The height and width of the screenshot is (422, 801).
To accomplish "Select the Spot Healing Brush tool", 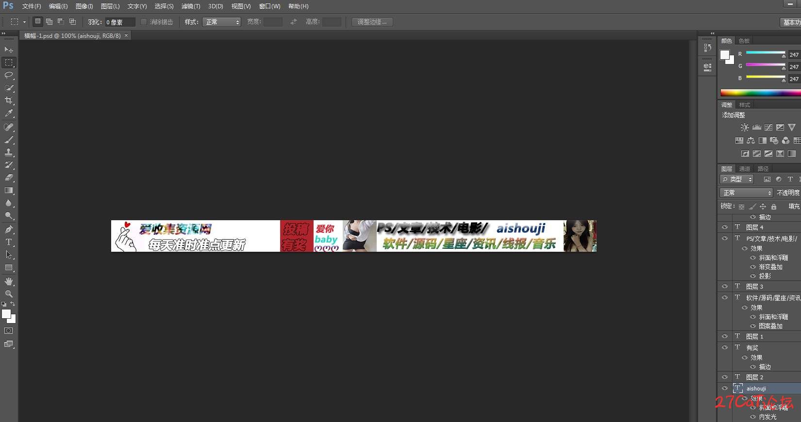I will 9,127.
